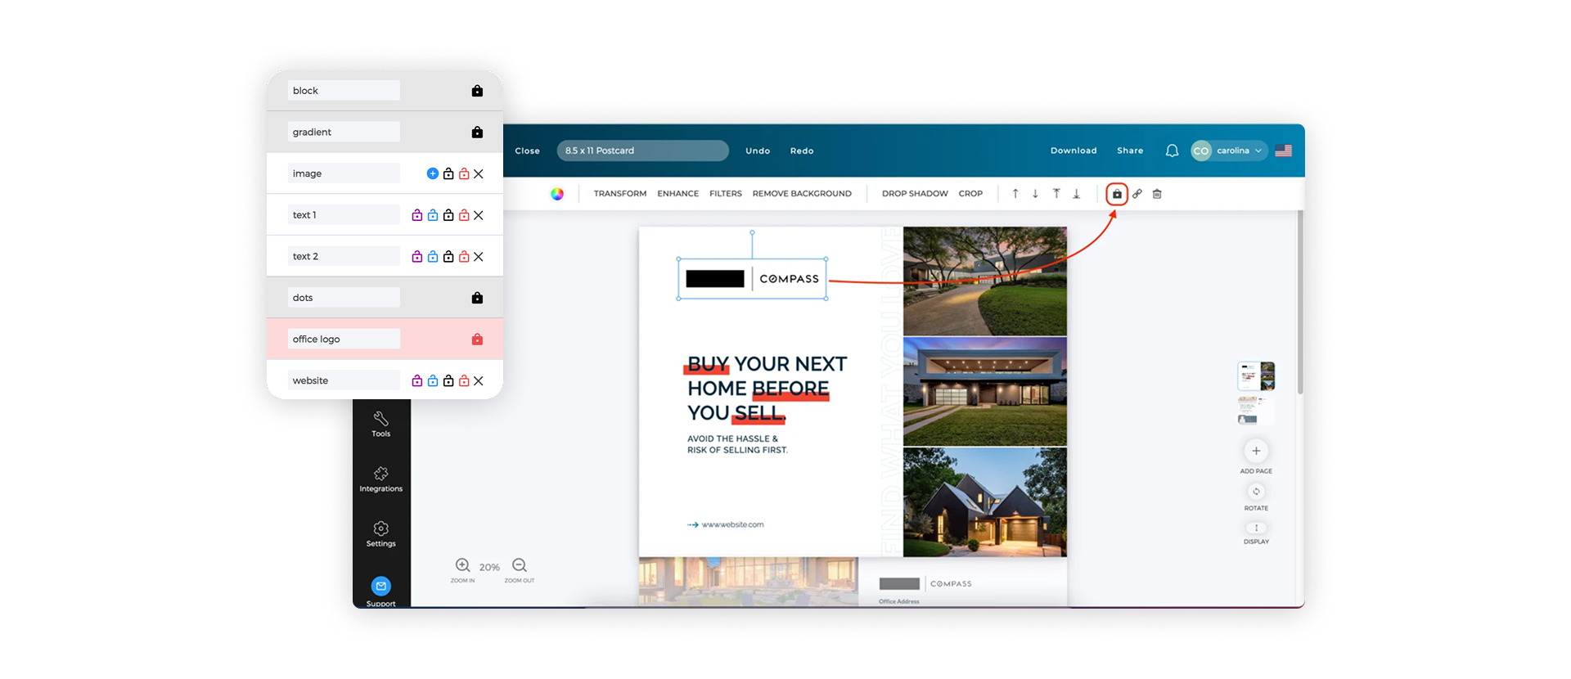This screenshot has height=679, width=1571.
Task: Toggle the red lock on image layer
Action: pos(464,173)
